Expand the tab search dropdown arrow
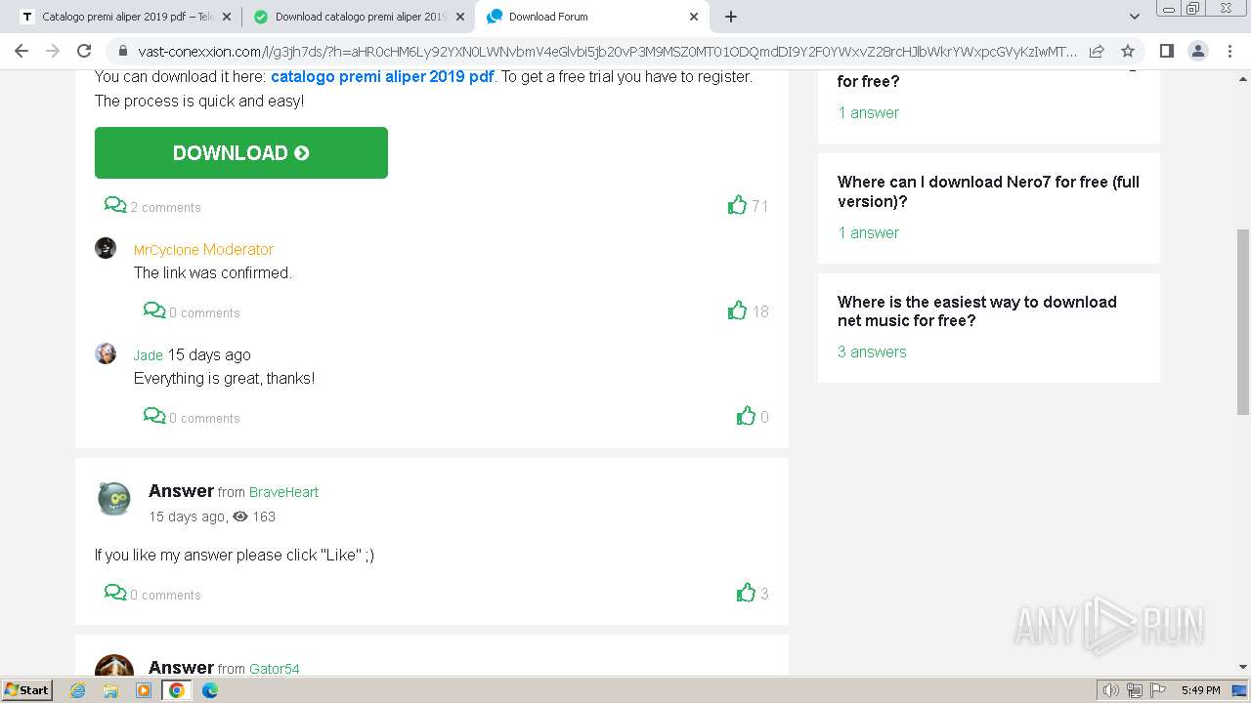This screenshot has height=703, width=1251. pyautogui.click(x=1134, y=17)
